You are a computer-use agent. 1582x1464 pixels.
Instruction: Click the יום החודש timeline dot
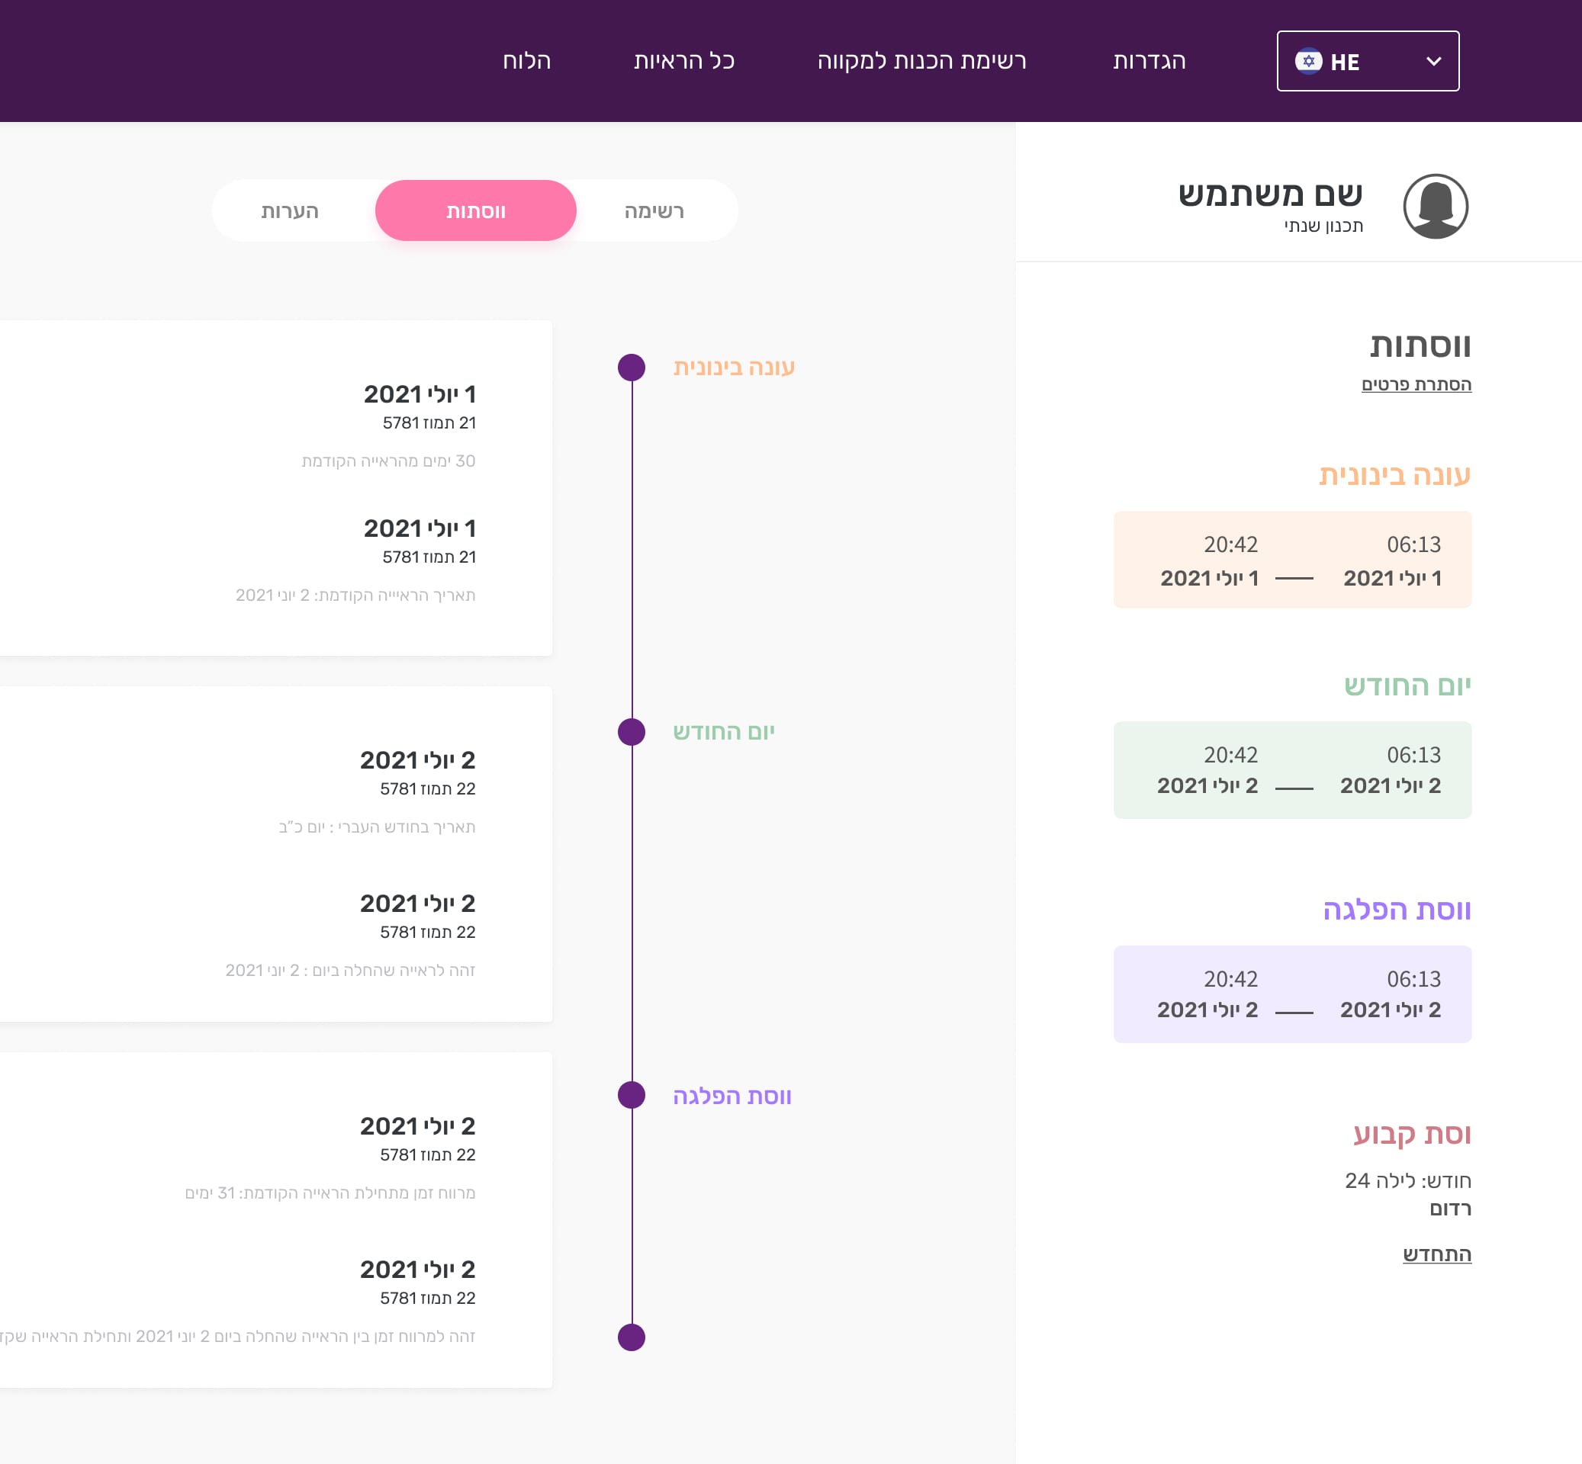631,732
